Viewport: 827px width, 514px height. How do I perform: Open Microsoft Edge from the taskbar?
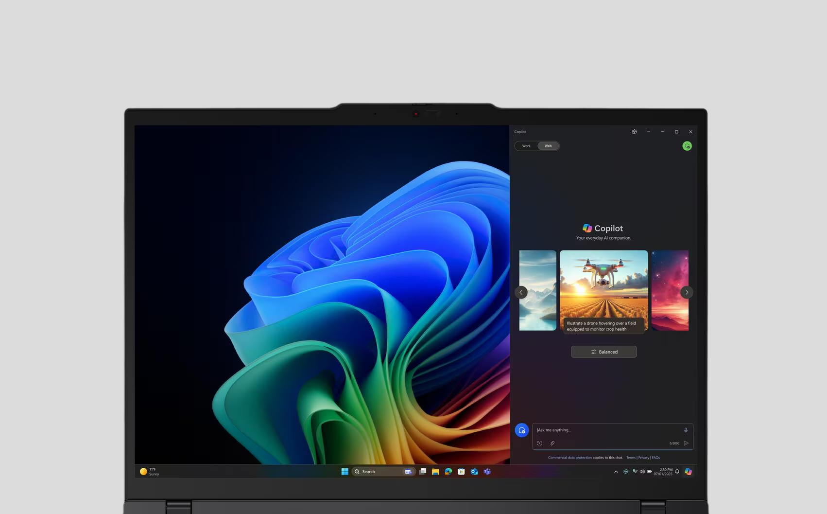[448, 471]
